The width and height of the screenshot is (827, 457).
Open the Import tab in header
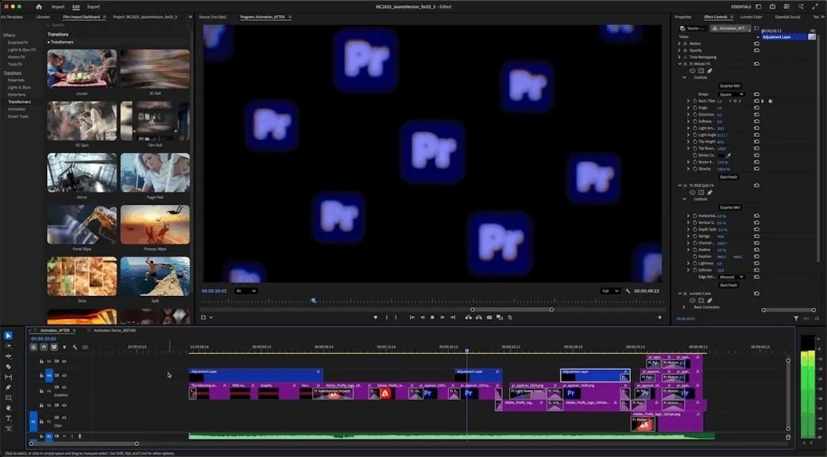tap(58, 7)
